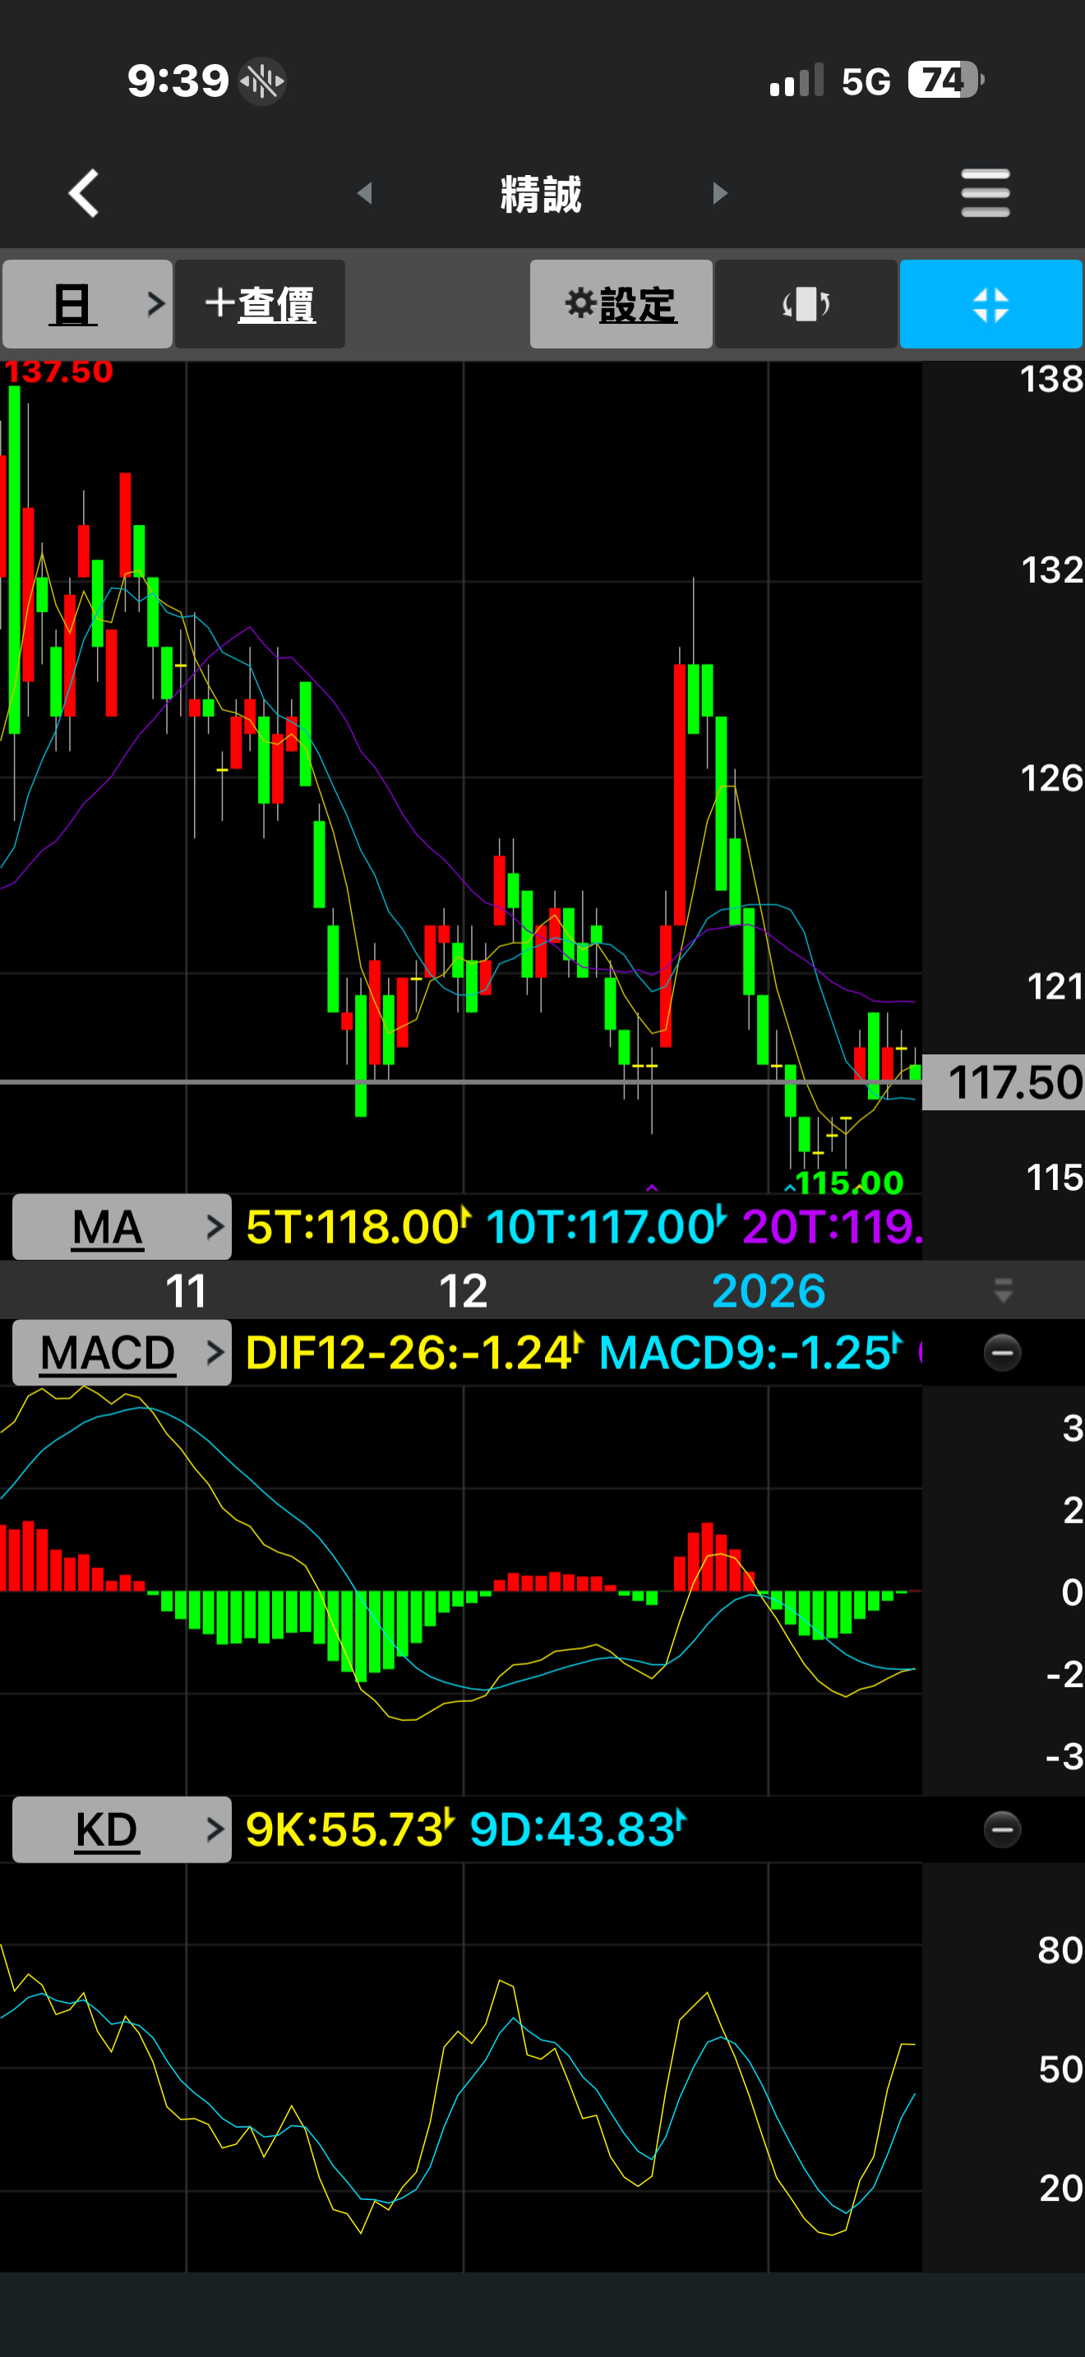Tap the cellular signal bars

[x=796, y=81]
